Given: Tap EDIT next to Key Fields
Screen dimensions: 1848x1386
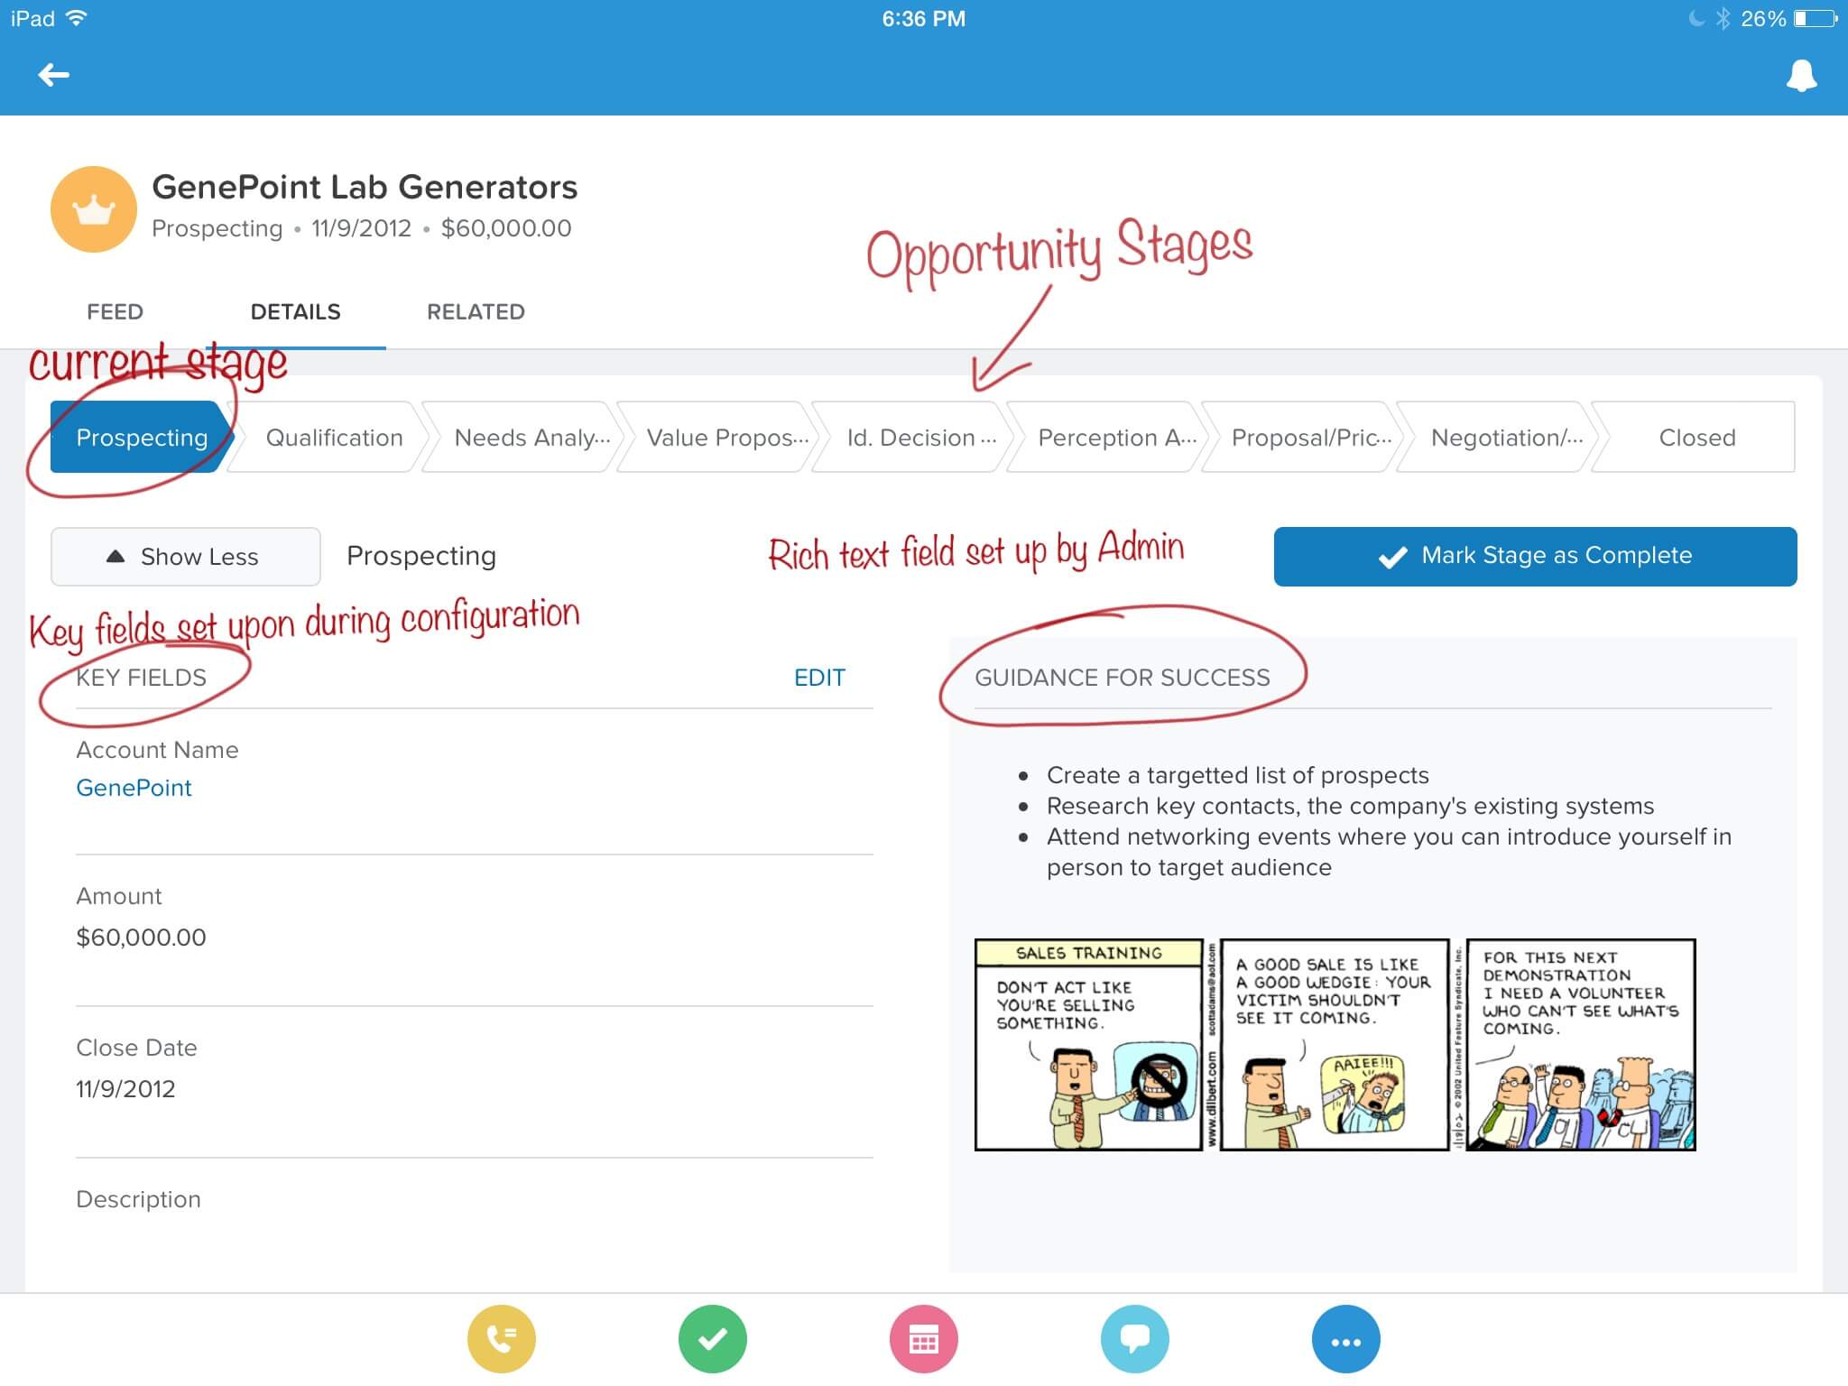Looking at the screenshot, I should click(x=818, y=678).
